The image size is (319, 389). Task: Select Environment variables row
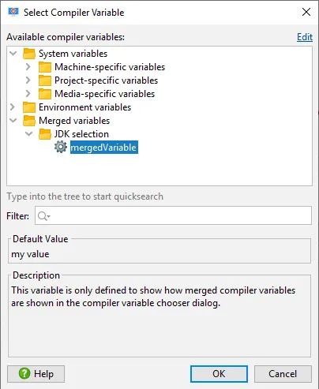[x=84, y=107]
